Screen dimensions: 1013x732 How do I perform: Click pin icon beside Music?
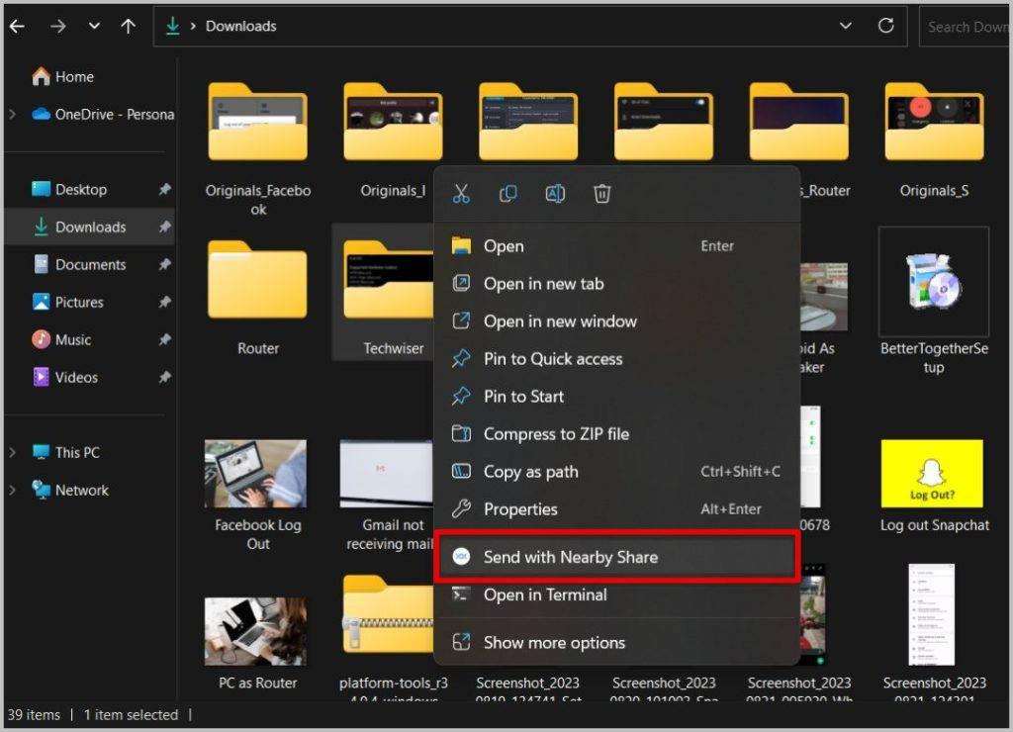[x=165, y=339]
